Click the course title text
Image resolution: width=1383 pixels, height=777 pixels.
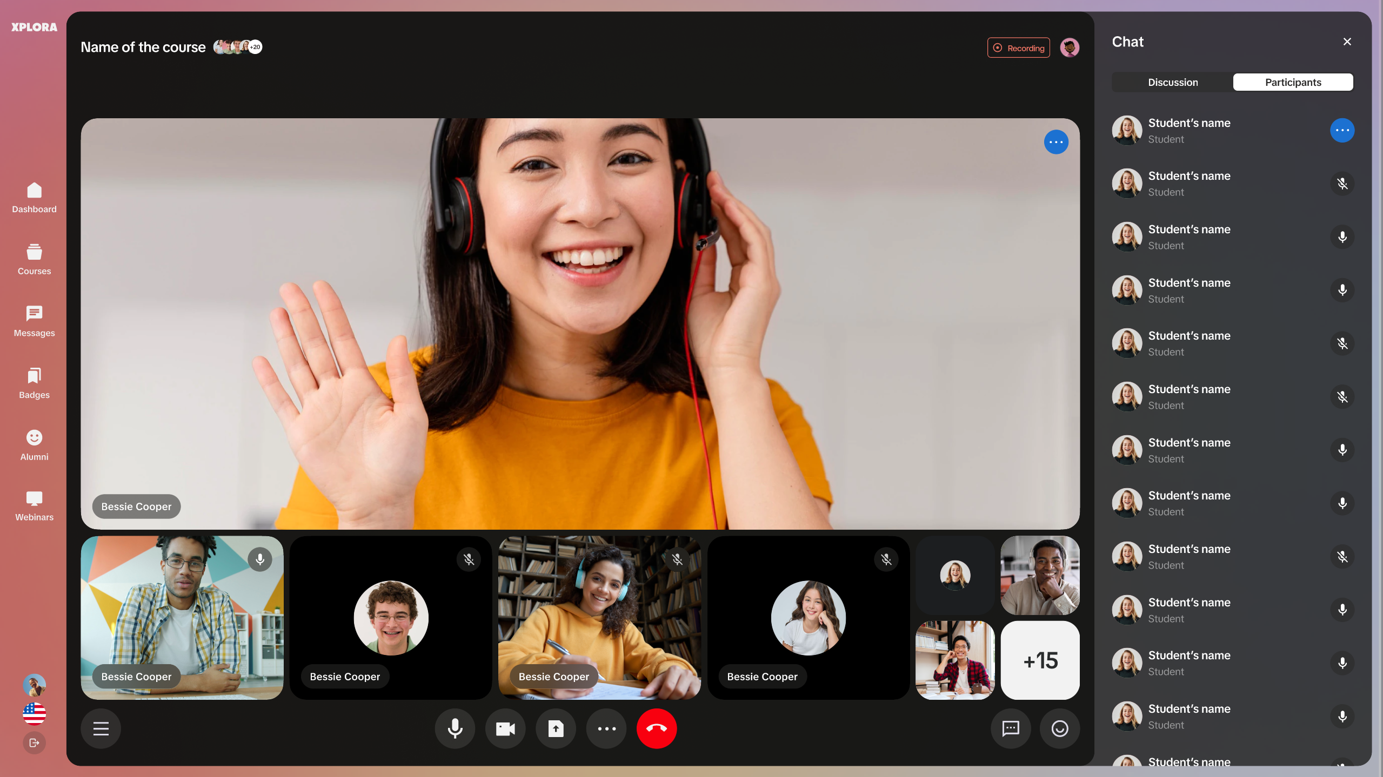[143, 47]
